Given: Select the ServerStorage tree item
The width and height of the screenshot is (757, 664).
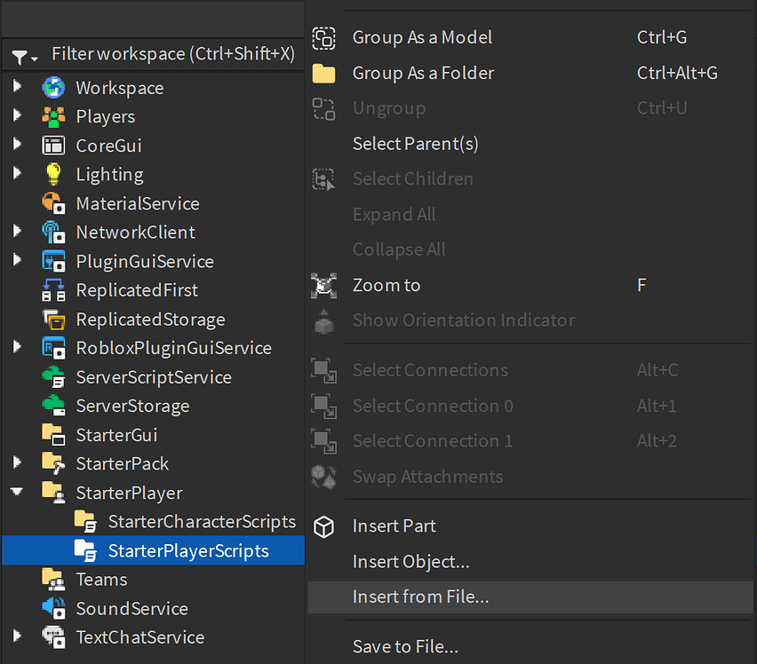Looking at the screenshot, I should [132, 406].
